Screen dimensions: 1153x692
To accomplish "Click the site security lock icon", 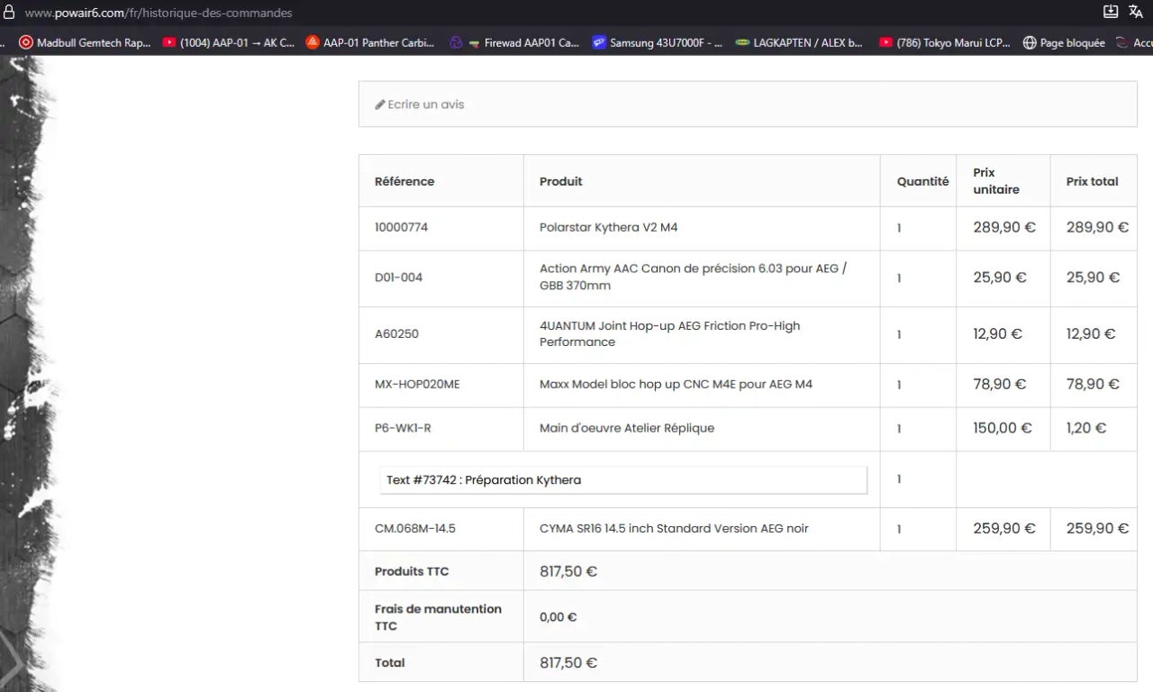I will pyautogui.click(x=9, y=13).
